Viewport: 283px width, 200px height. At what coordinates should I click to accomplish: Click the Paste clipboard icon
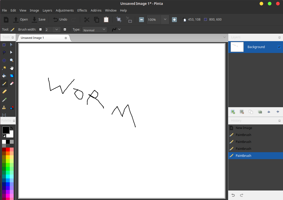click(106, 20)
